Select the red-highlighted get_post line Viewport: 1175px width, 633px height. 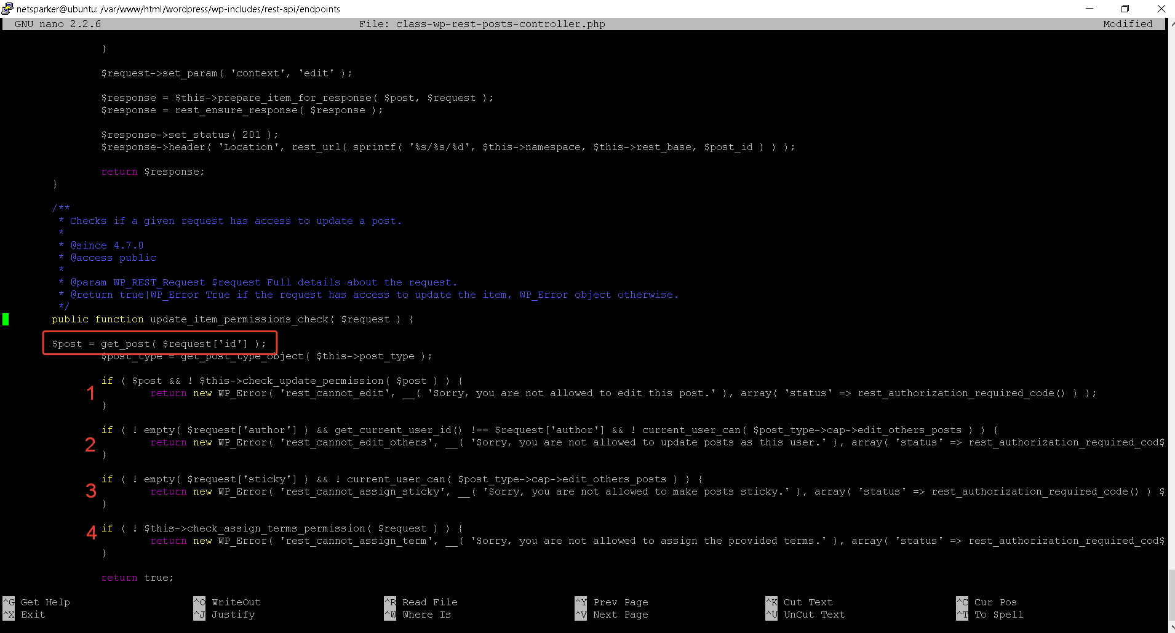pos(159,343)
